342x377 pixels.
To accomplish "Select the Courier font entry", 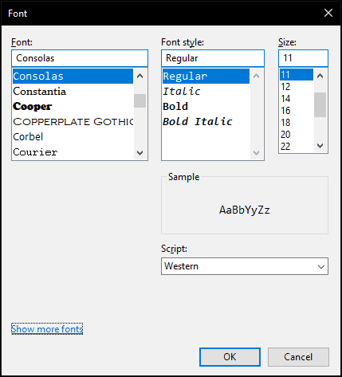I will 73,152.
